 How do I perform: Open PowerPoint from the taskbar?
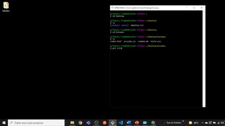click(x=137, y=123)
